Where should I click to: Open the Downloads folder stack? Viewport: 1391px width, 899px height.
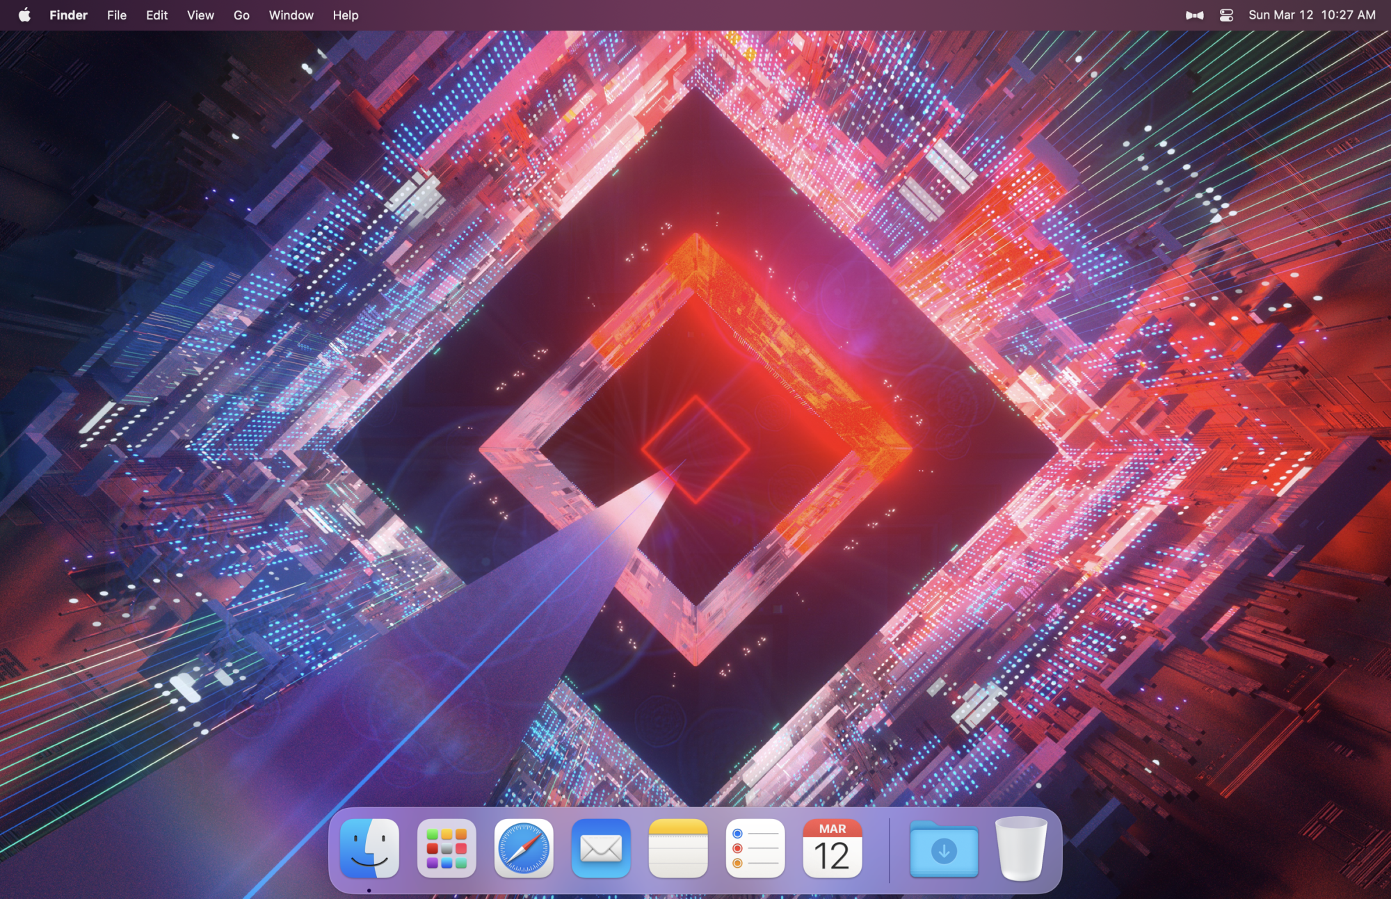point(944,848)
